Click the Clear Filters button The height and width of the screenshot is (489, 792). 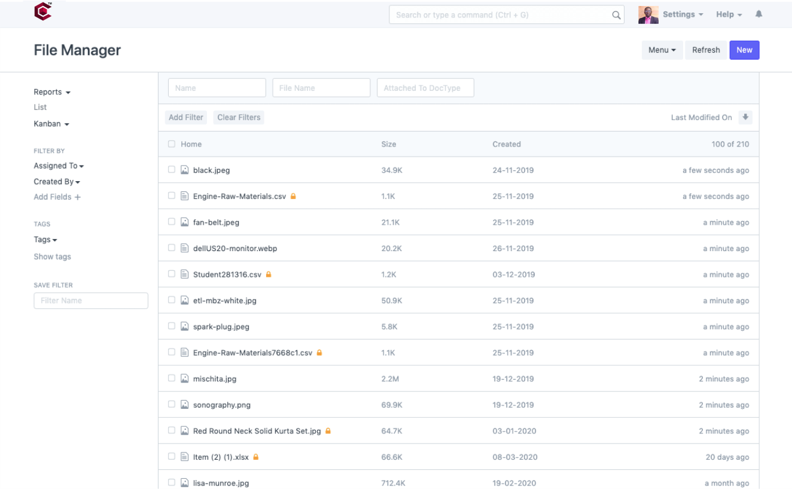[x=239, y=117]
